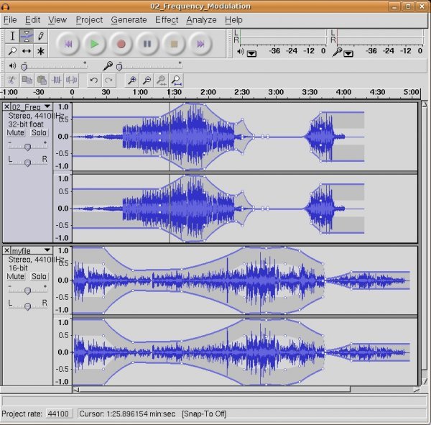Click the Zoom In magnifier icon
Screen dimensions: 431x425
click(x=132, y=81)
